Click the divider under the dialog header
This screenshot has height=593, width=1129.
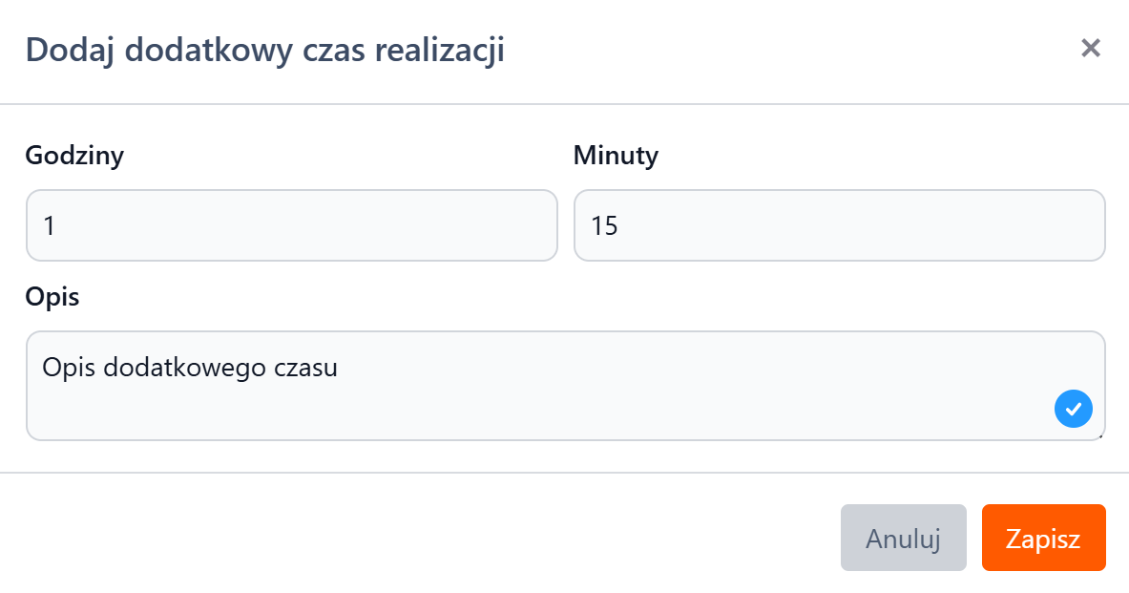[x=563, y=95]
